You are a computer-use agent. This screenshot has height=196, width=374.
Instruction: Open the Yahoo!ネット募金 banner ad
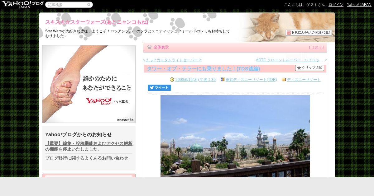89,84
